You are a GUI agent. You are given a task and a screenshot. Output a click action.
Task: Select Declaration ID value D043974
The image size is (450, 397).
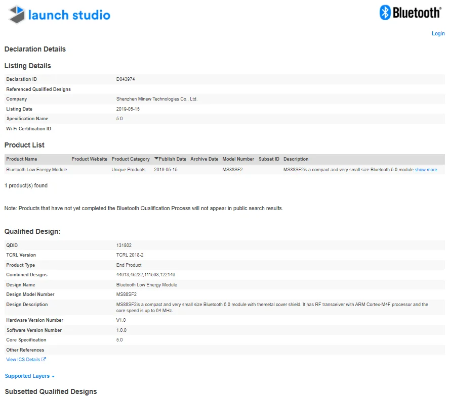click(126, 79)
